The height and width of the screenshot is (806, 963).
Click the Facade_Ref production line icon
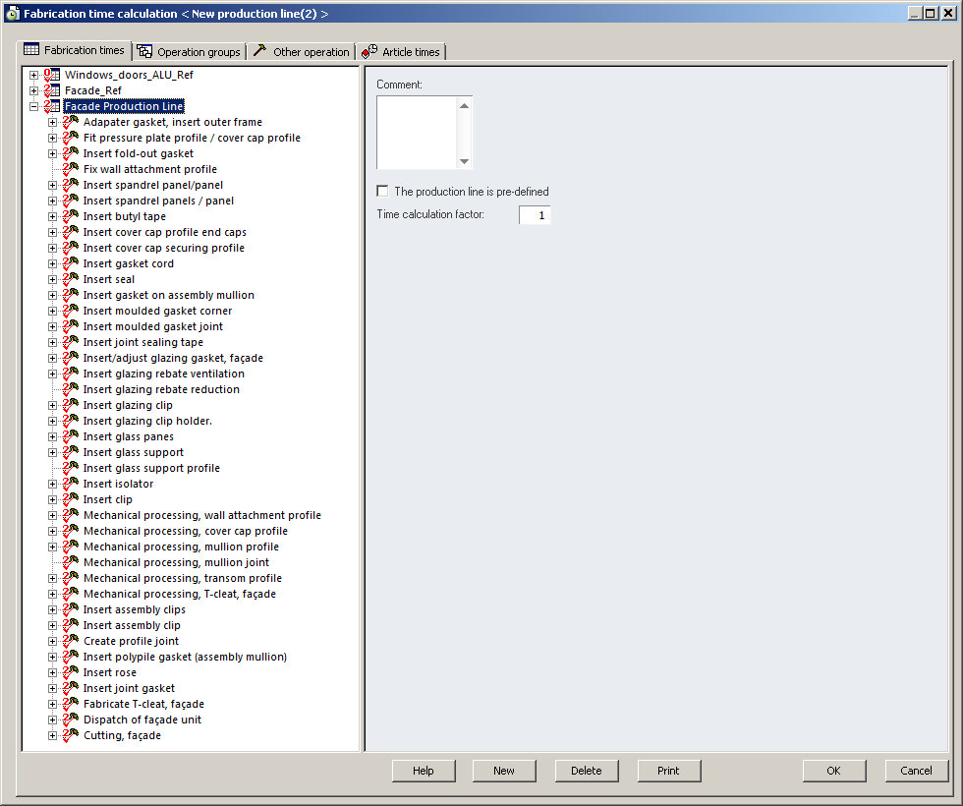tap(52, 90)
